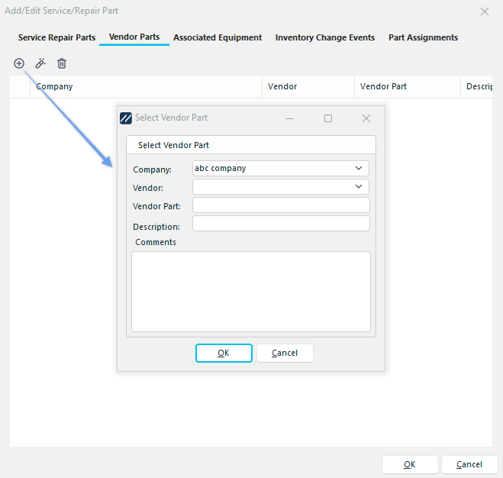Viewport: 503px width, 478px height.
Task: Close the Select Vendor Part dialog
Action: (x=366, y=118)
